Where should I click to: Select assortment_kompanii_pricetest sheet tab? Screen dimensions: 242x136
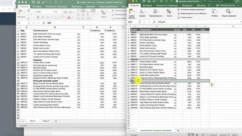(156, 130)
